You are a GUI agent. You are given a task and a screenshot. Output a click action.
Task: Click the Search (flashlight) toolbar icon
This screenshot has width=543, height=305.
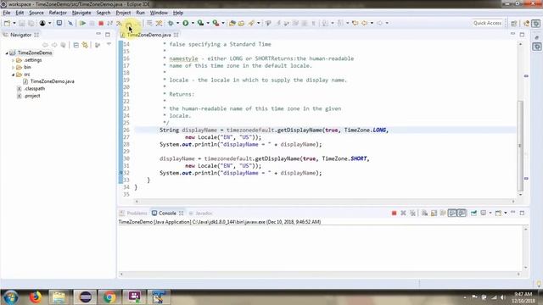(x=251, y=23)
